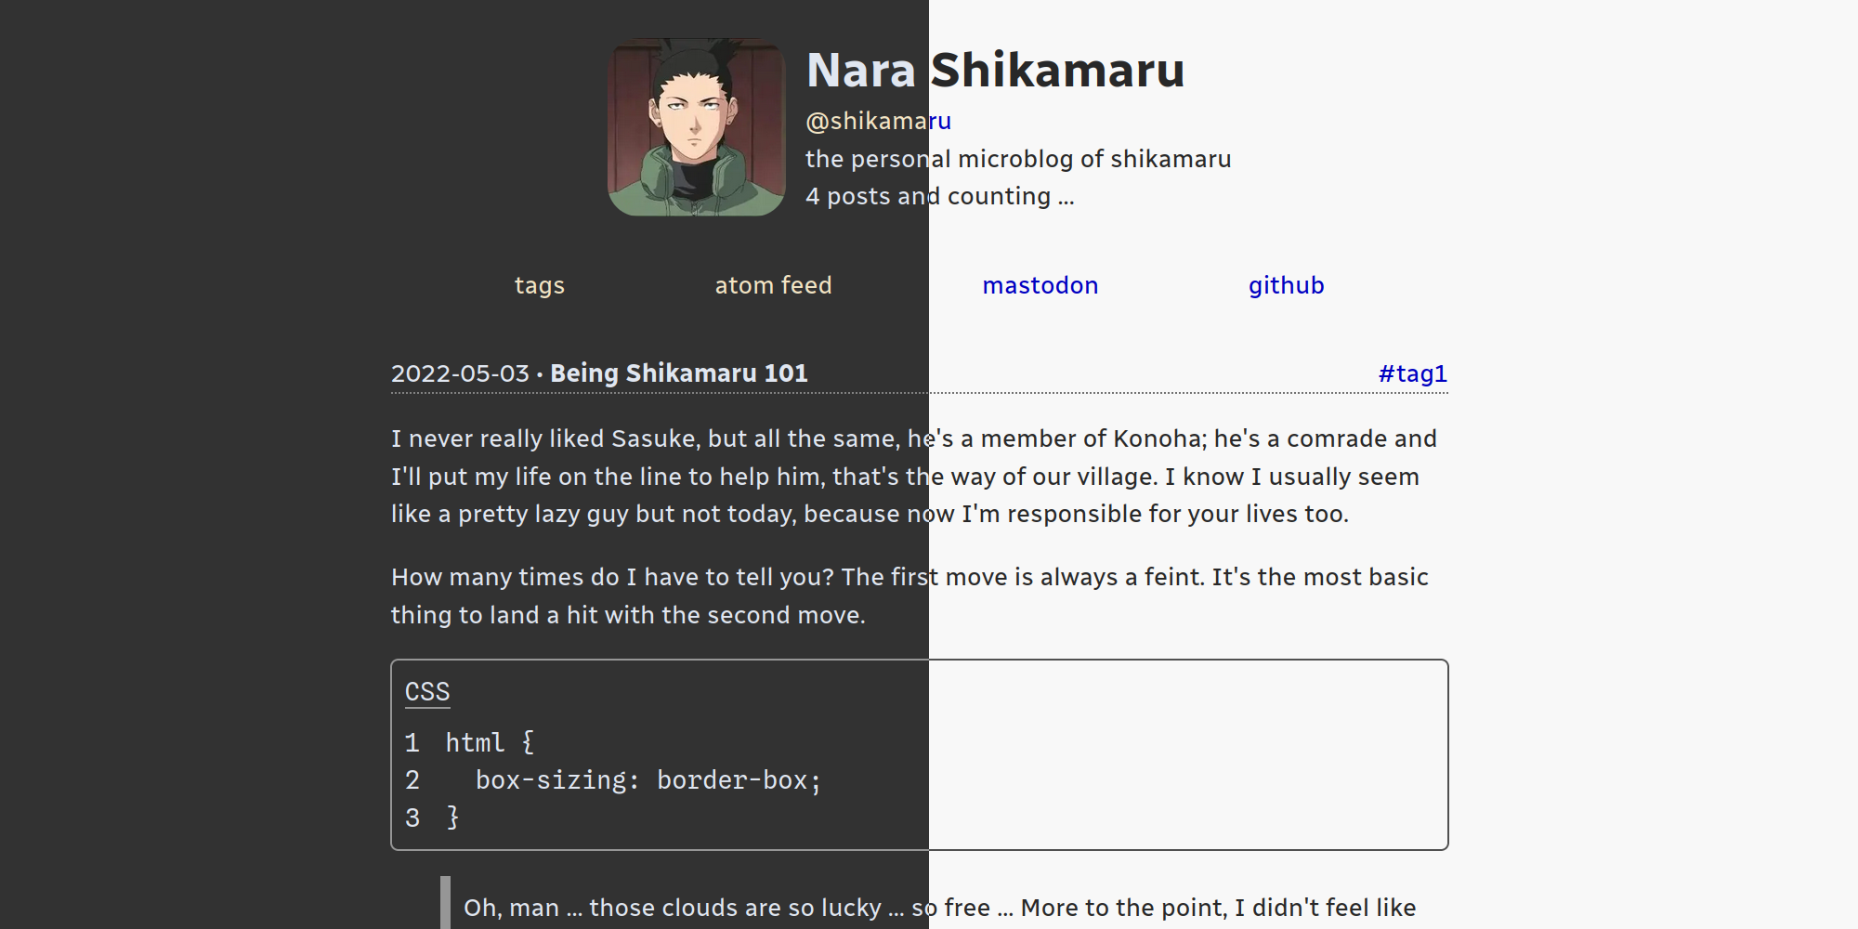Click the CSS language label in code block
The image size is (1858, 929).
tap(427, 692)
